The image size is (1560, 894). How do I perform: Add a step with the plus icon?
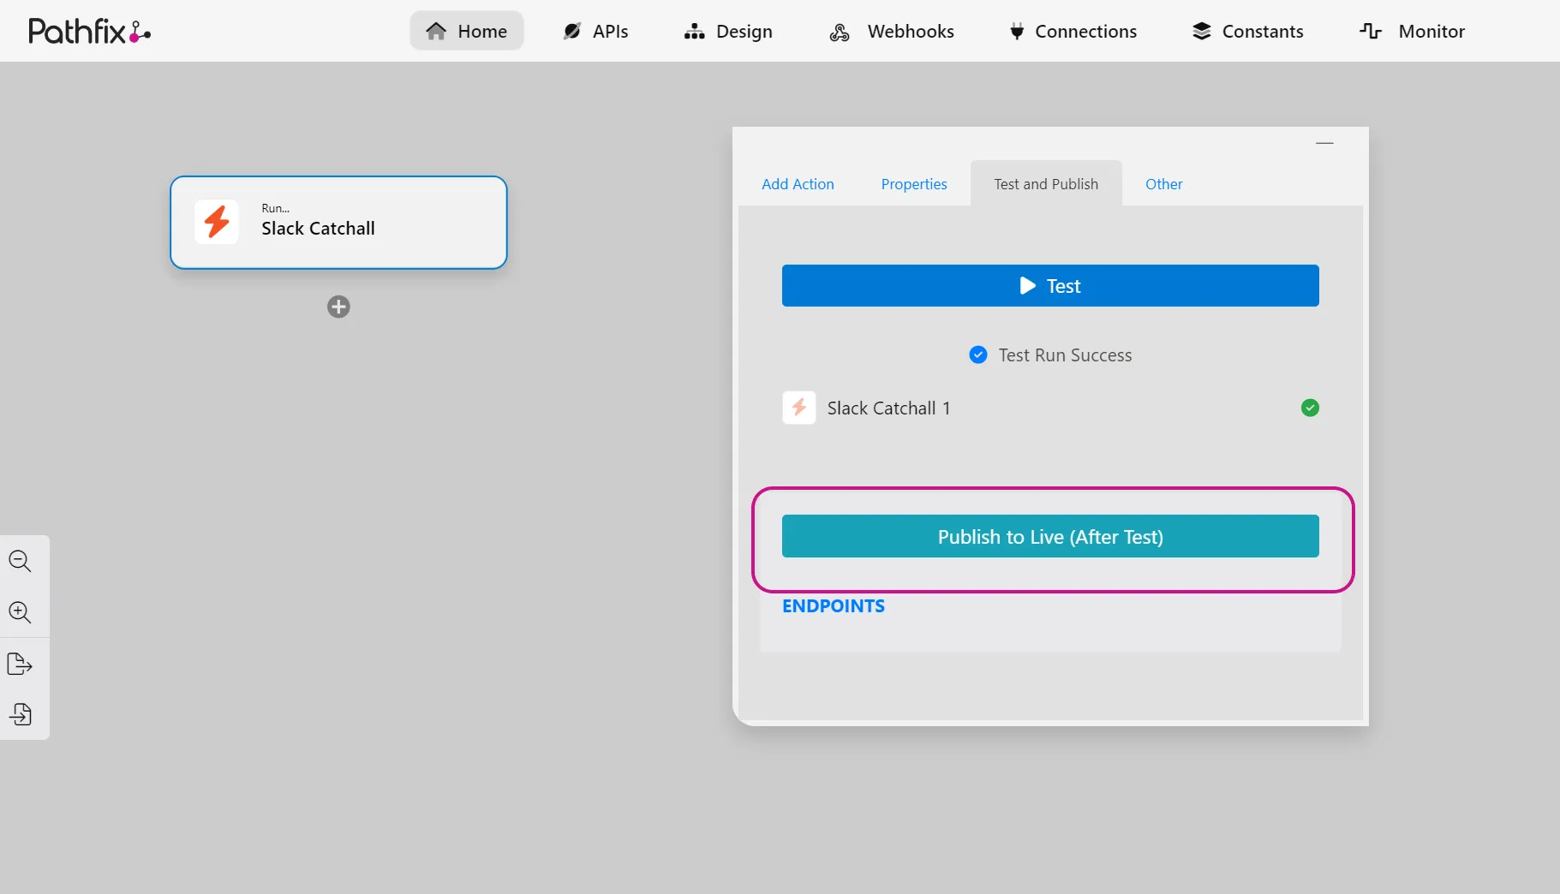tap(338, 307)
